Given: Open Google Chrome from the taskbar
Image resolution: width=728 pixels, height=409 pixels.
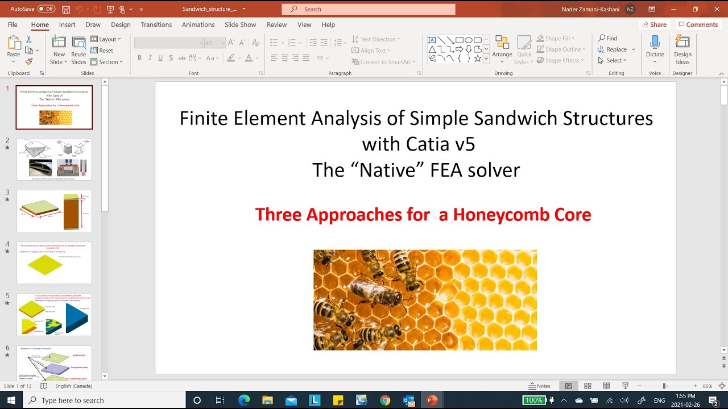Looking at the screenshot, I should click(x=385, y=400).
